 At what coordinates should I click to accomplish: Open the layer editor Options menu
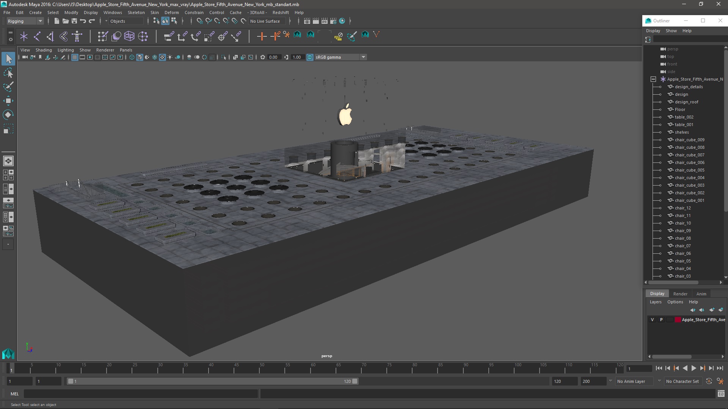675,302
